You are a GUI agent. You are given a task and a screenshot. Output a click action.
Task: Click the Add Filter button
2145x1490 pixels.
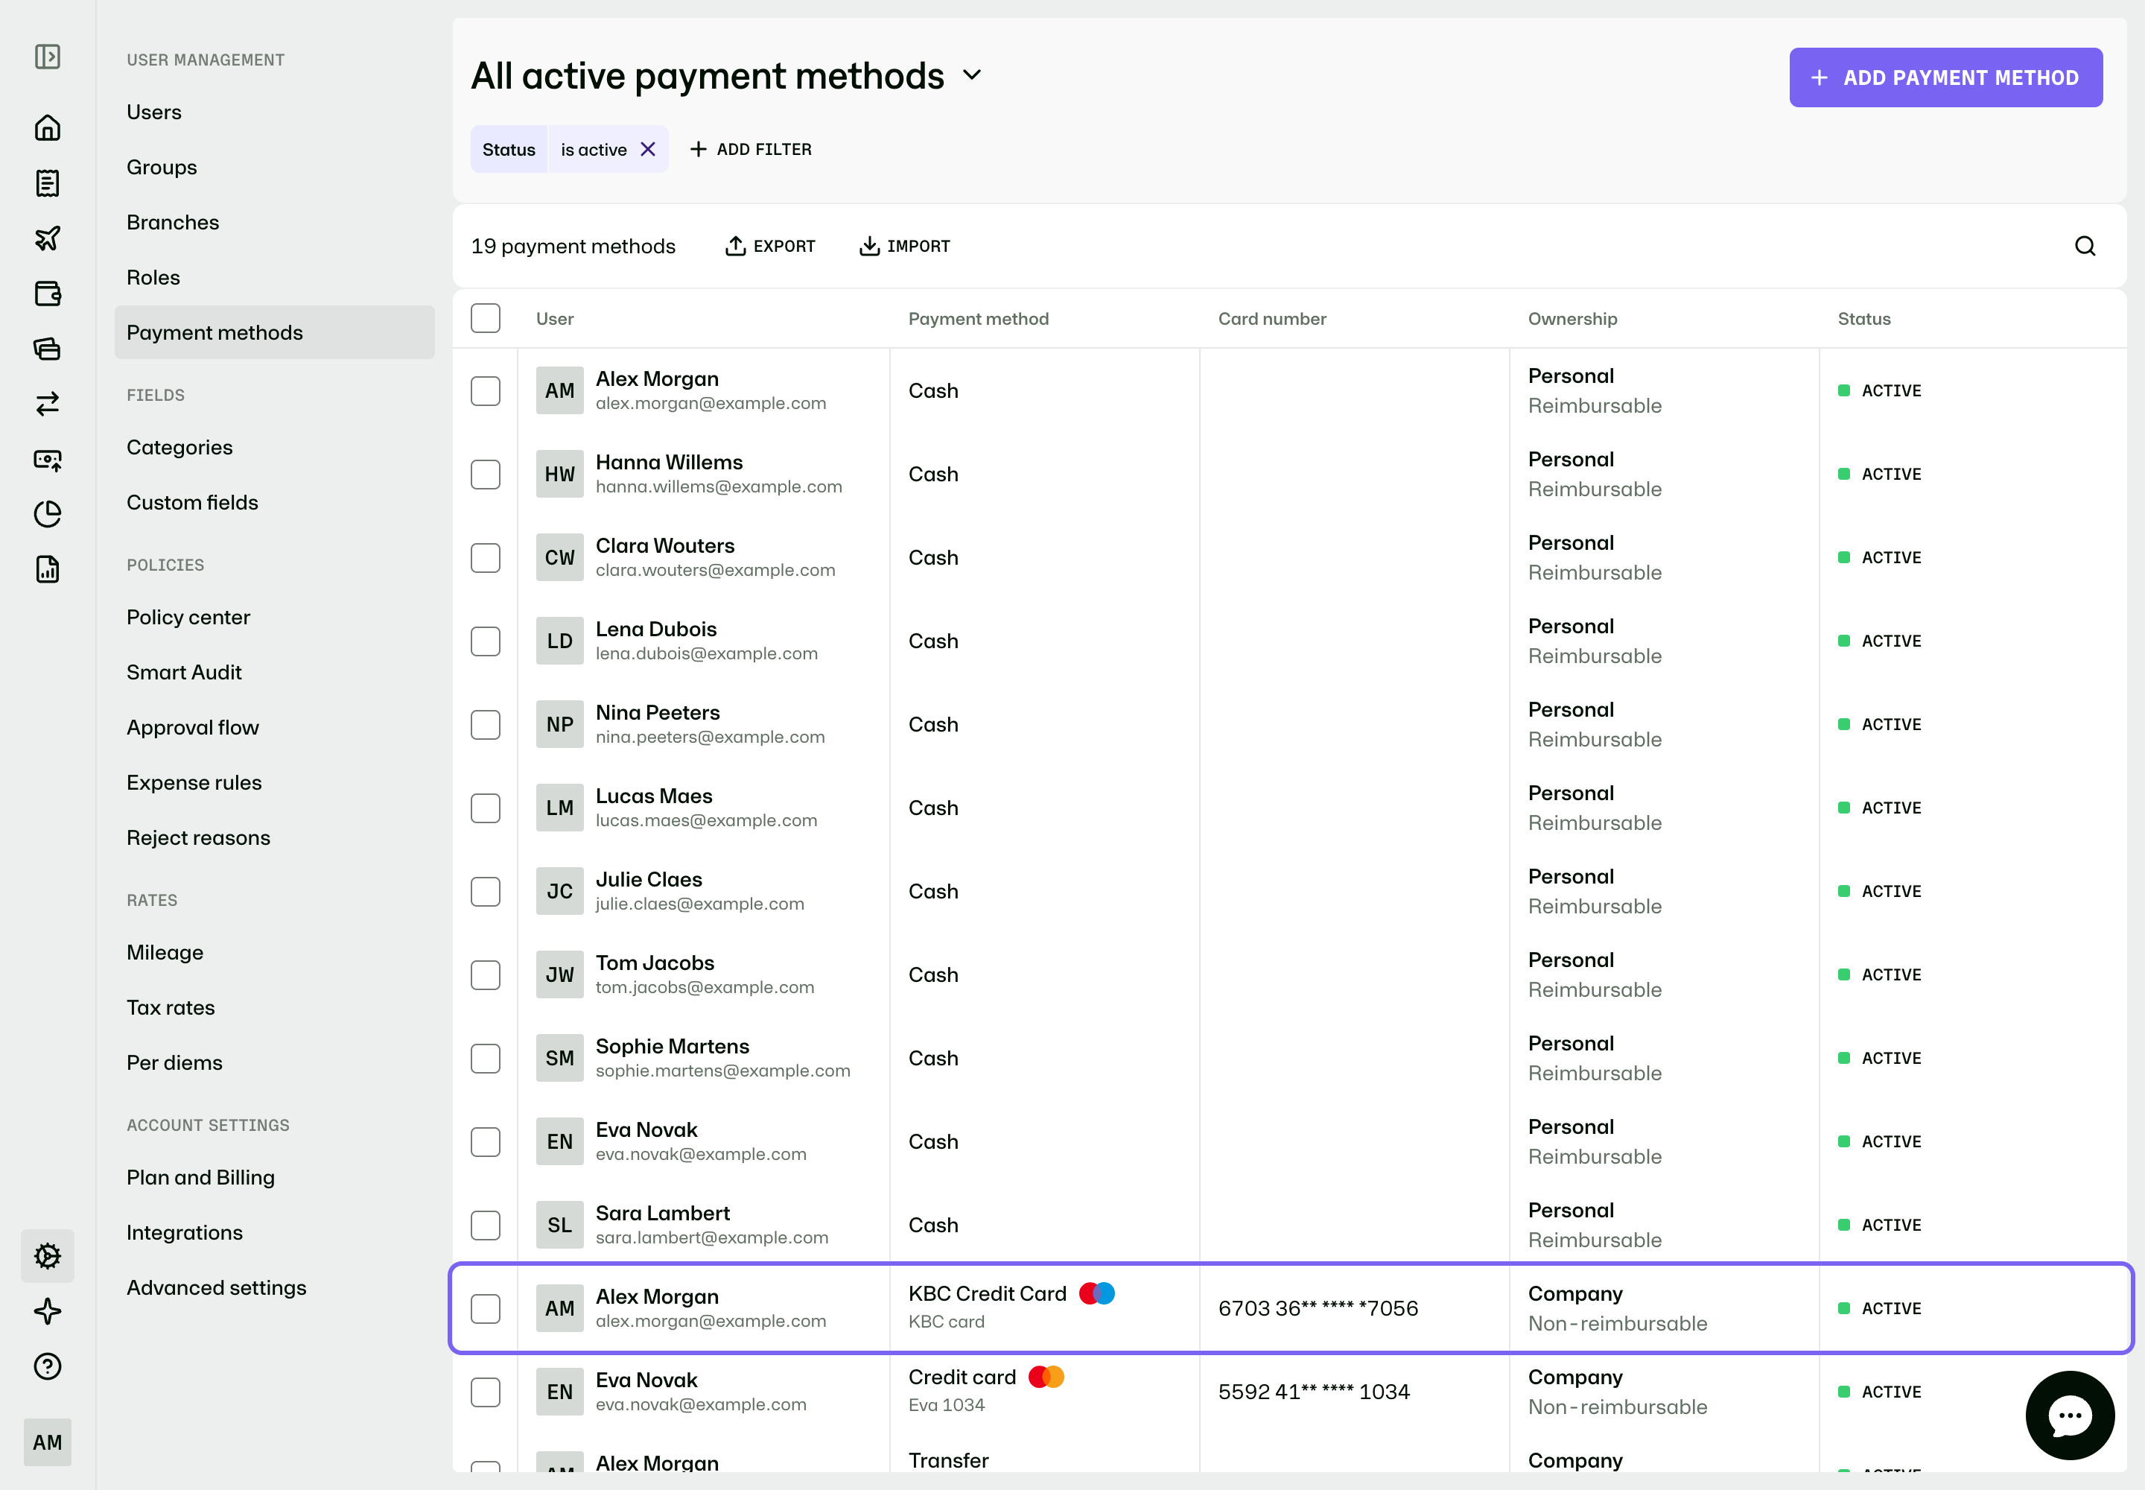coord(751,150)
